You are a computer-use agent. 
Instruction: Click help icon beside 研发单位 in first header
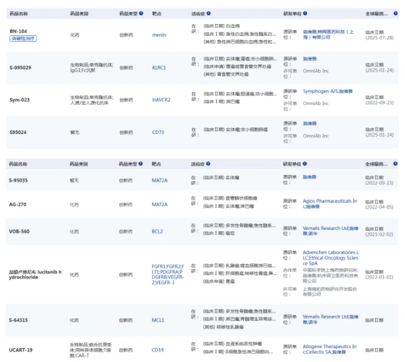click(306, 13)
